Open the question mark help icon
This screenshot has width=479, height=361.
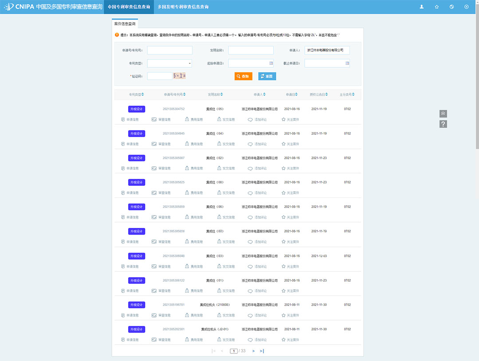pyautogui.click(x=443, y=124)
